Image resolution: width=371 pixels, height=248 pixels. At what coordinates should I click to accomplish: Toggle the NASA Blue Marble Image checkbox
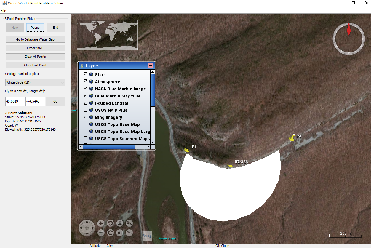(85, 89)
